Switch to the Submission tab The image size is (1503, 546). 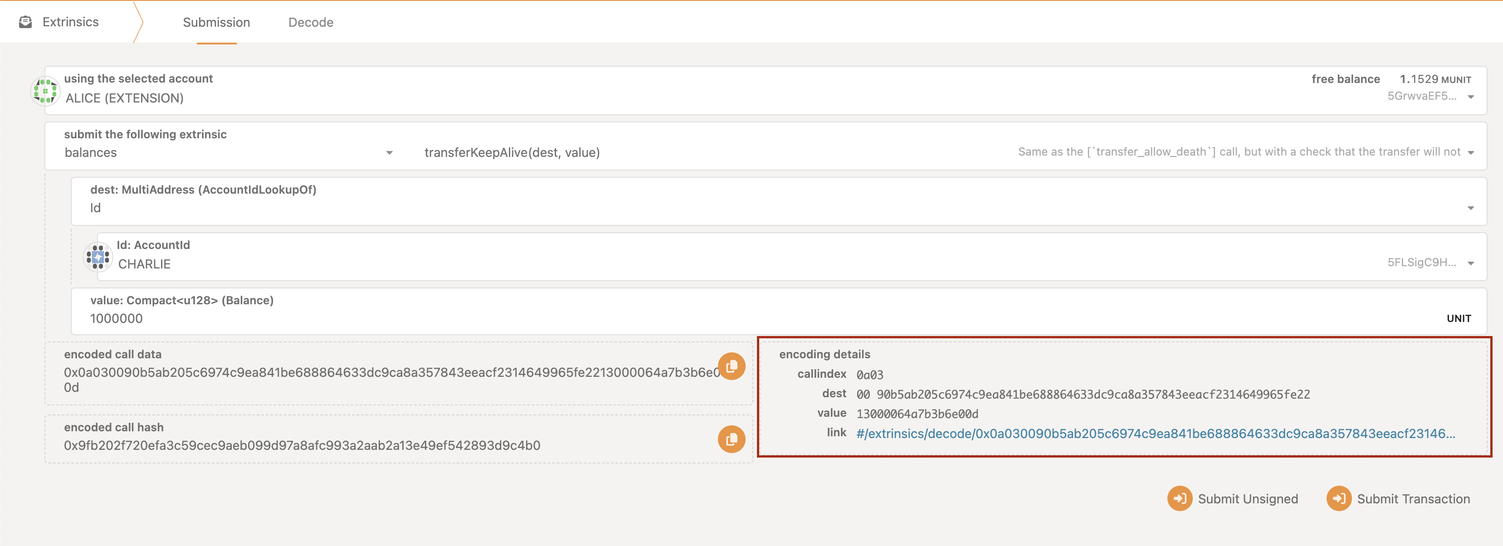pos(216,22)
